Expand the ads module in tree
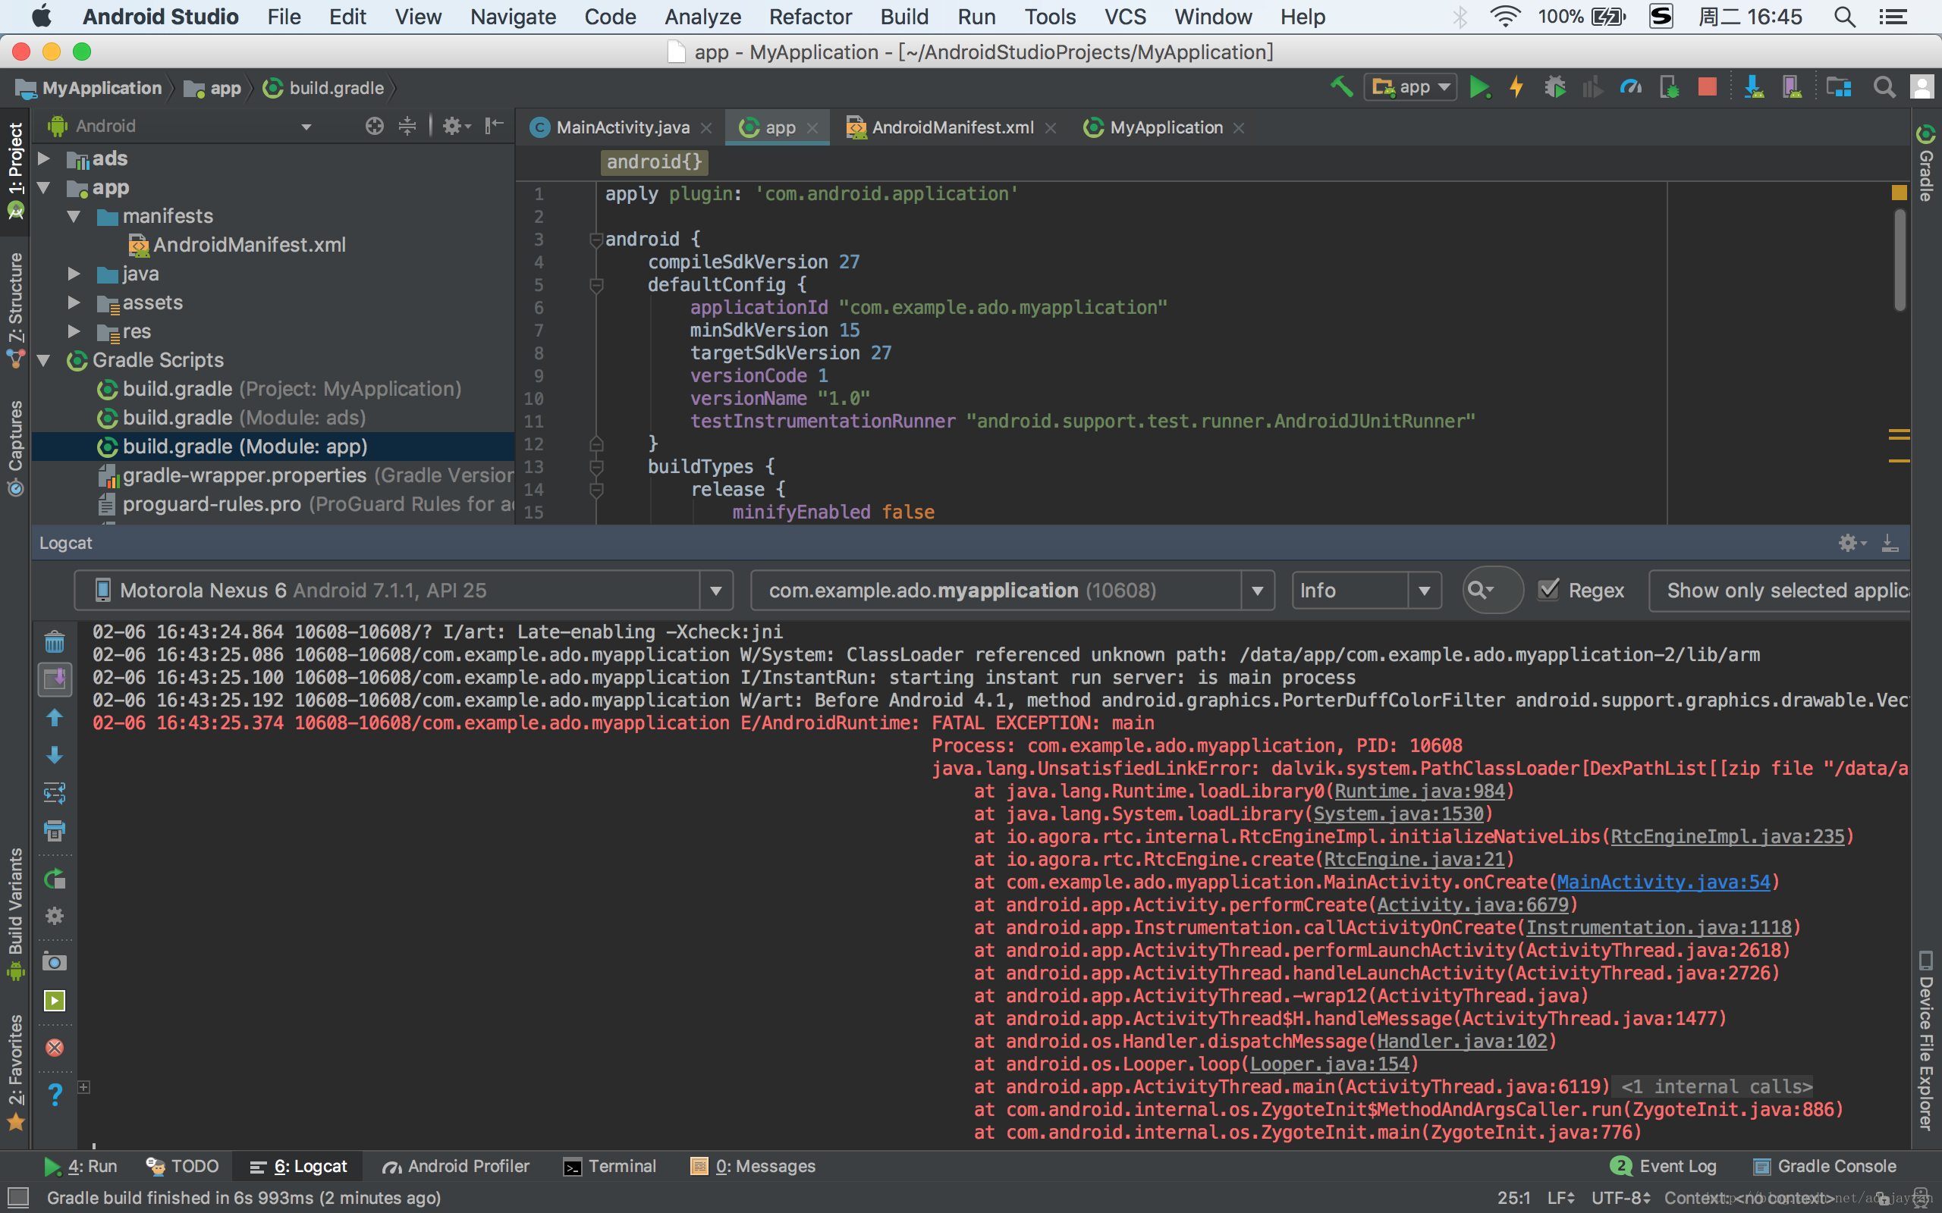The height and width of the screenshot is (1213, 1942). [x=44, y=159]
